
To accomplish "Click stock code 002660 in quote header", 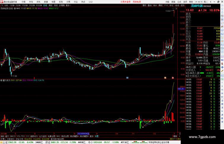I will click(x=207, y=6).
